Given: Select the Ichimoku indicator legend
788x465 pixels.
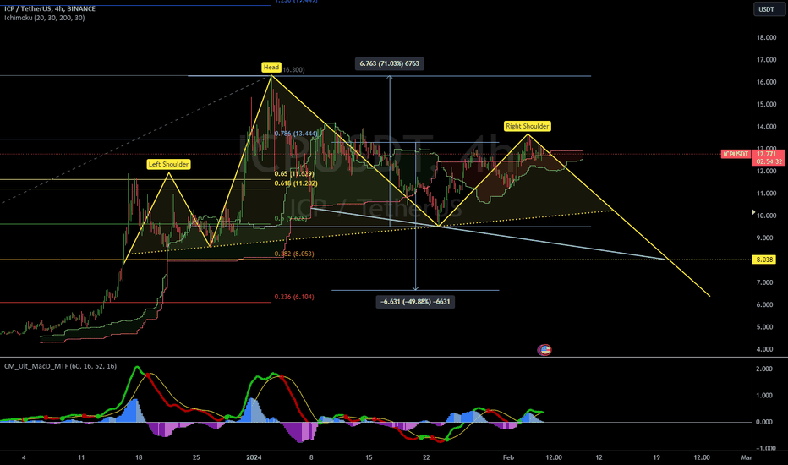Looking at the screenshot, I should coord(45,18).
